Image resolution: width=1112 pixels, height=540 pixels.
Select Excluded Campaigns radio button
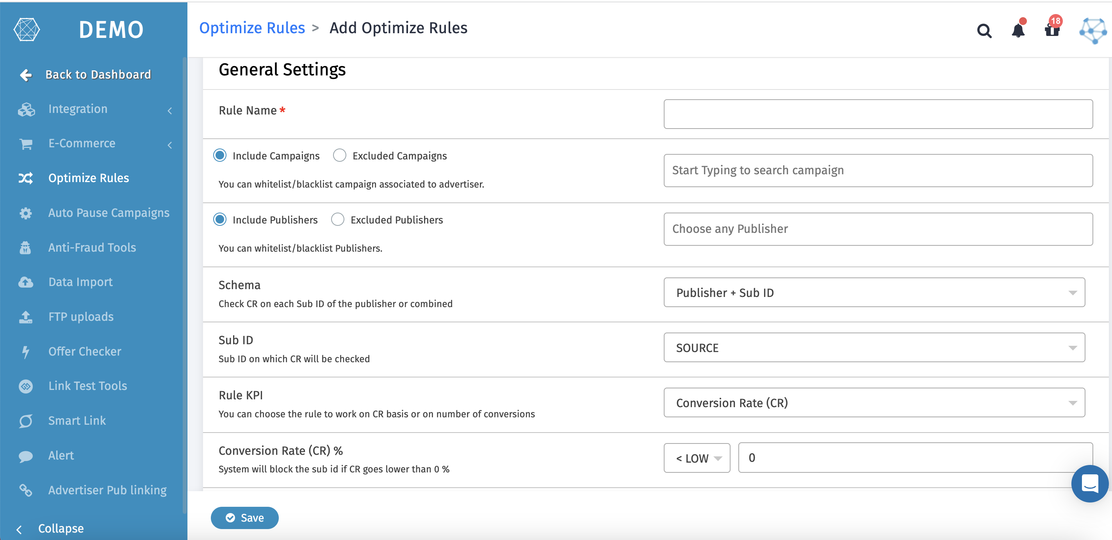[339, 156]
